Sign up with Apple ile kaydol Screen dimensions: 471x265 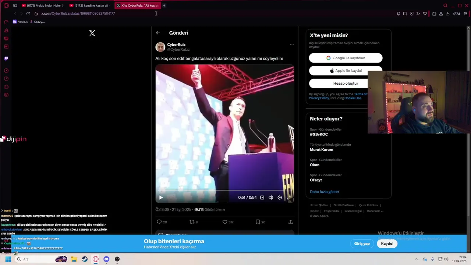point(346,71)
